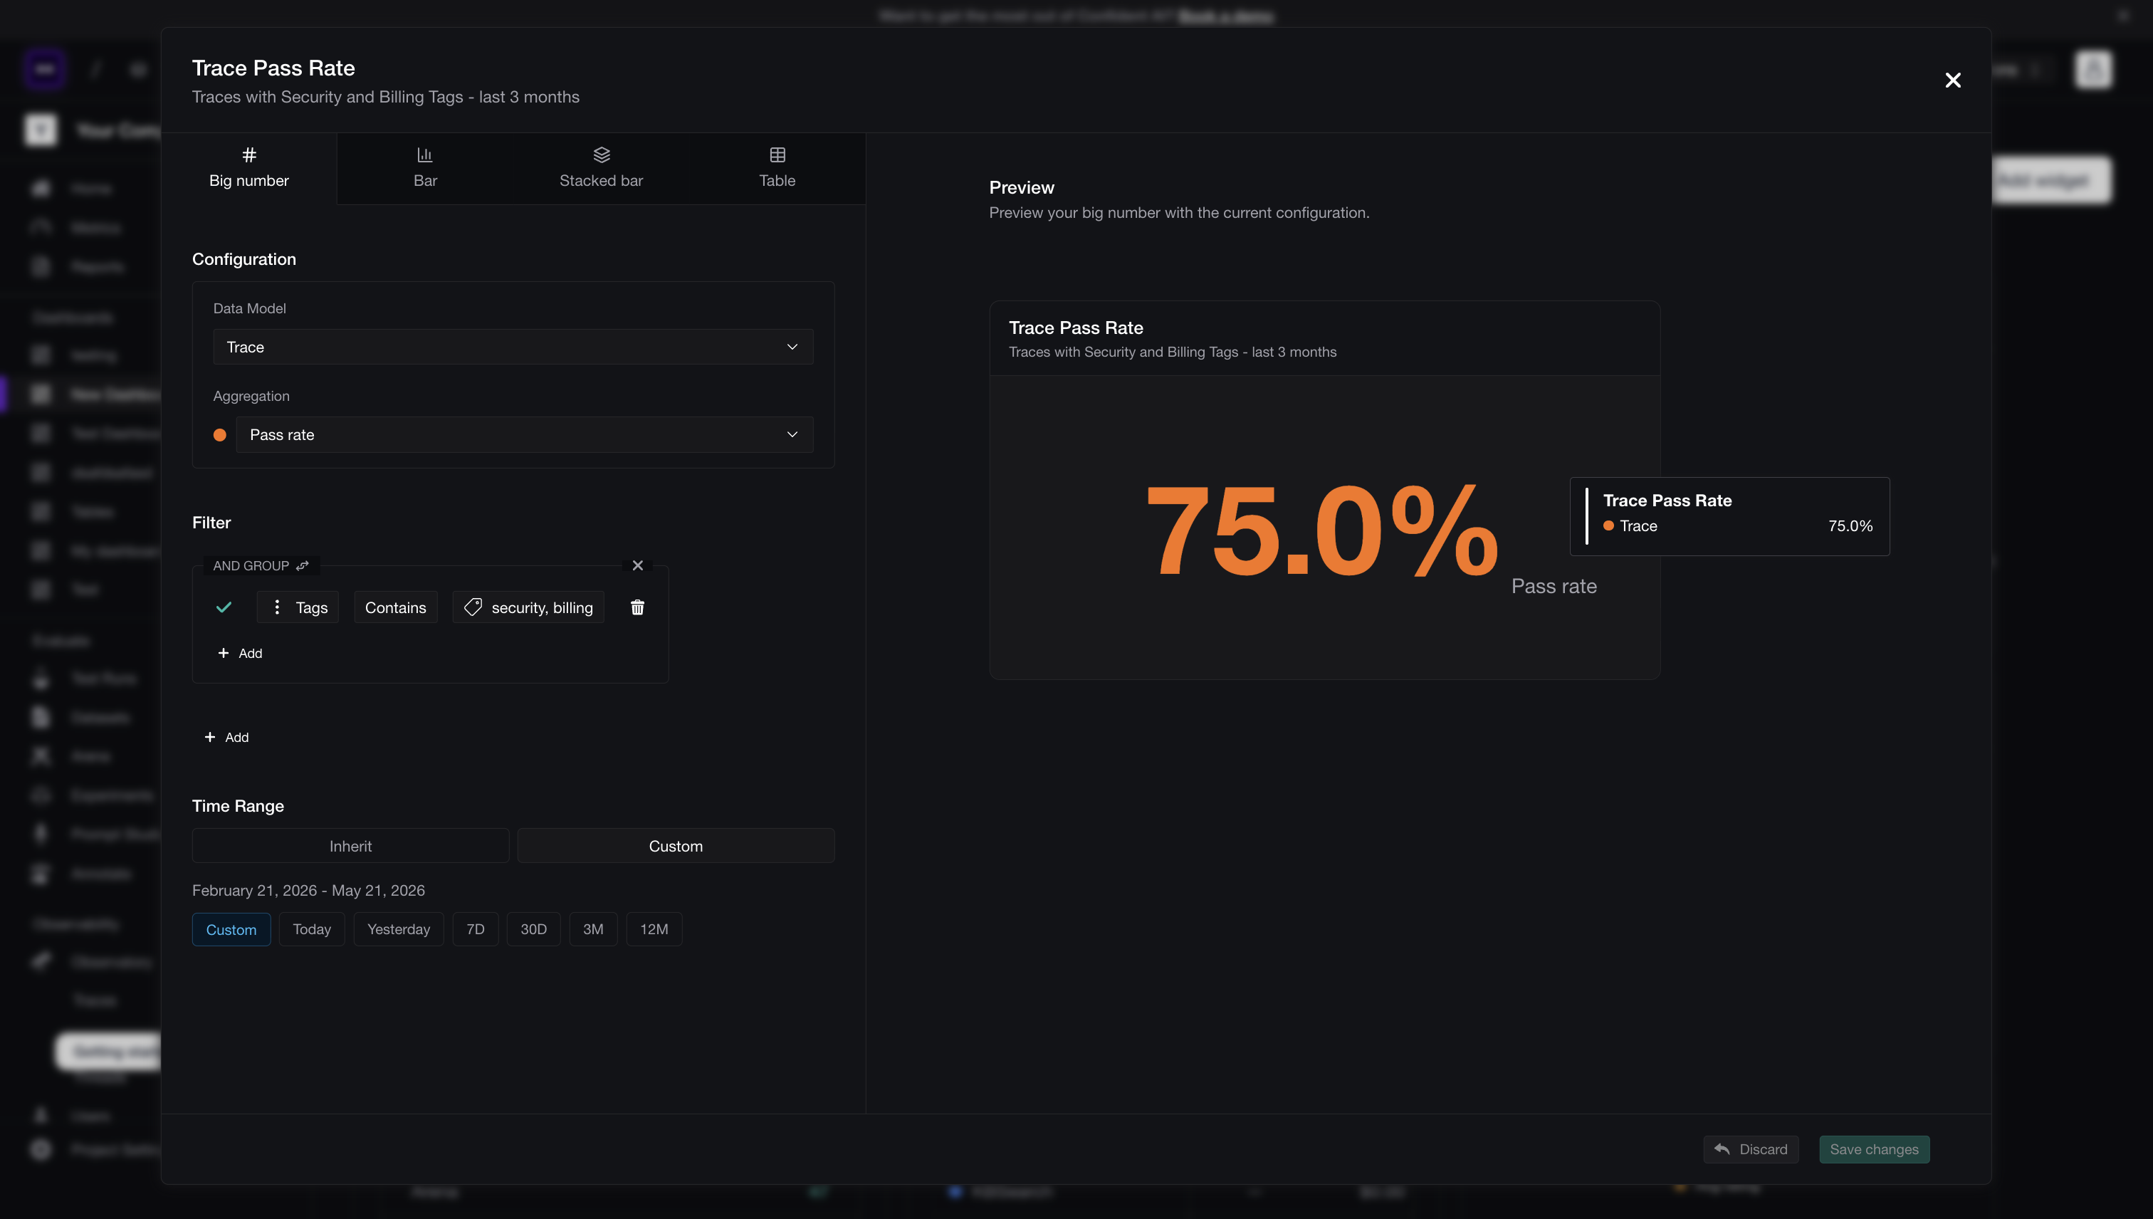Viewport: 2153px width, 1219px height.
Task: Change the Contains filter operator
Action: tap(395, 608)
